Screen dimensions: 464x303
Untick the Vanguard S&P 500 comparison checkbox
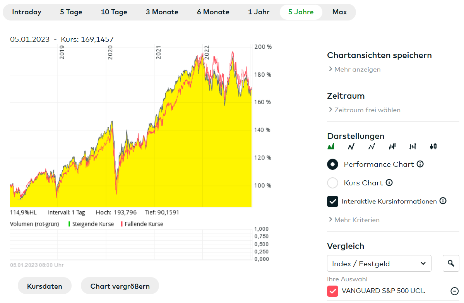333,291
